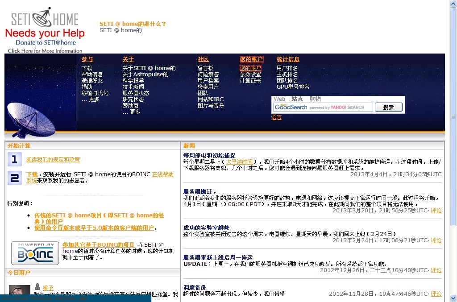Open 团队 link under 社区

203,93
